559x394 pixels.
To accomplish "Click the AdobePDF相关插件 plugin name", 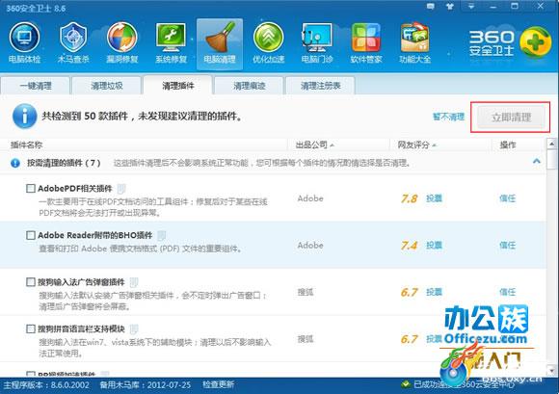I will coord(75,188).
